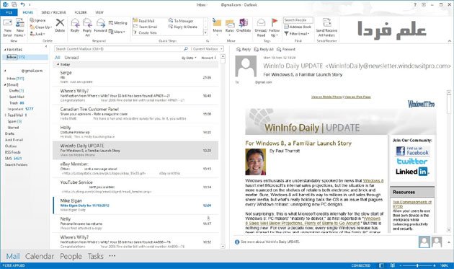Open the Mike Elgan email

(x=135, y=206)
